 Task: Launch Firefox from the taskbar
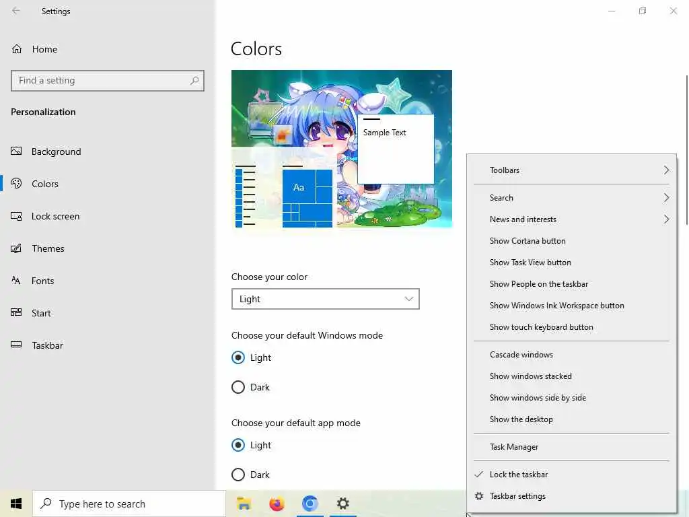click(x=277, y=504)
